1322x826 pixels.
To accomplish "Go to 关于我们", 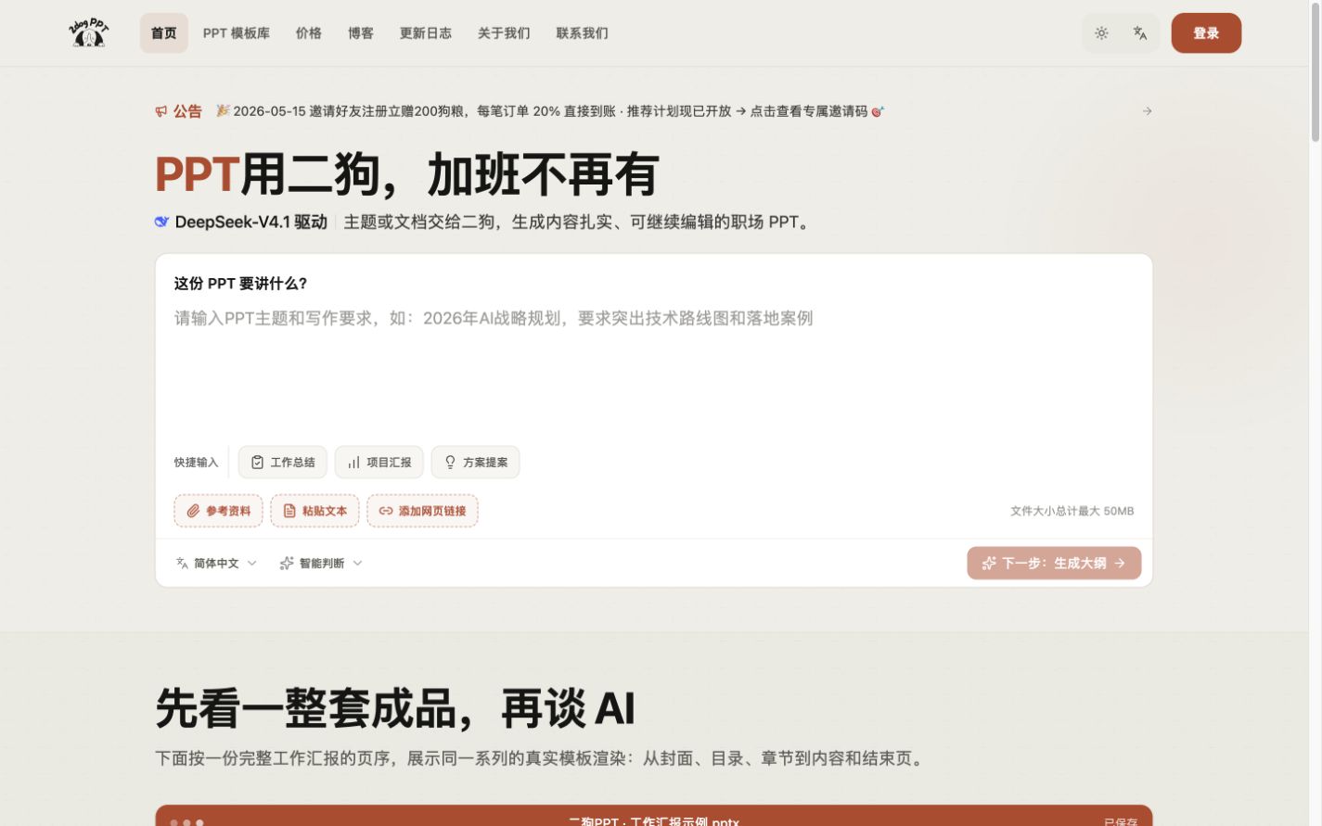I will point(504,33).
